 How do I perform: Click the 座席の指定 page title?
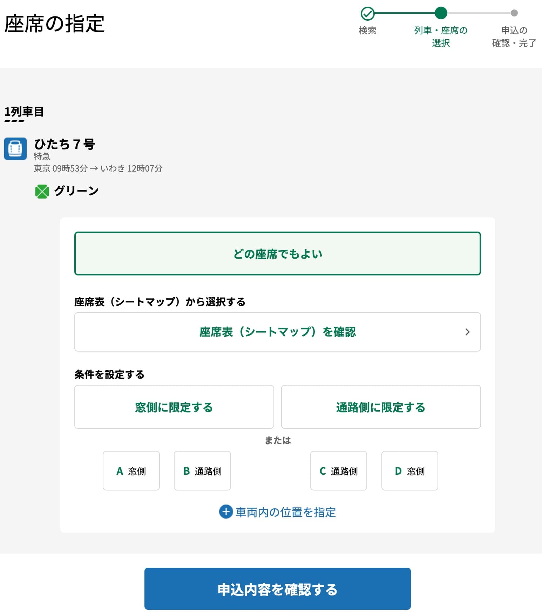[54, 24]
